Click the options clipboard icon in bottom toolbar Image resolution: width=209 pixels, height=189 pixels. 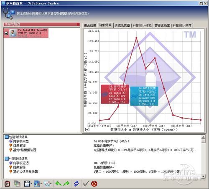pyautogui.click(x=7, y=184)
